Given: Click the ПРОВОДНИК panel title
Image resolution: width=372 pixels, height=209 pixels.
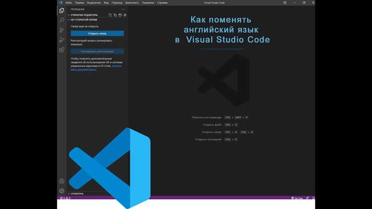Looking at the screenshot, I should click(77, 9).
